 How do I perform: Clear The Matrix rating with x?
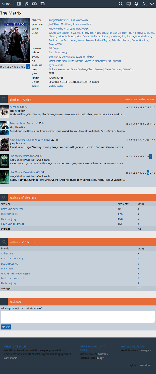coord(1,67)
